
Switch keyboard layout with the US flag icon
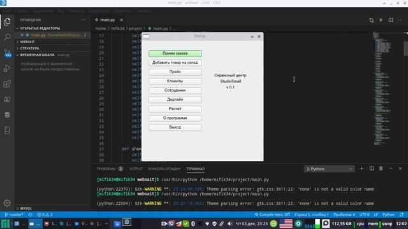pyautogui.click(x=286, y=223)
